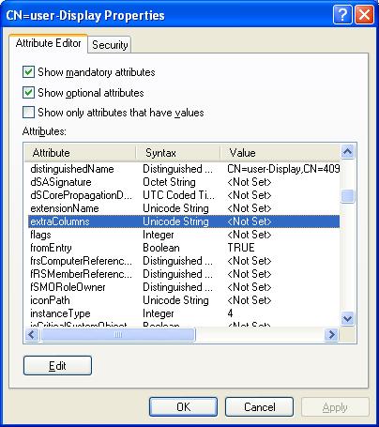Click the Edit button
Image resolution: width=379 pixels, height=427 pixels.
(x=57, y=365)
